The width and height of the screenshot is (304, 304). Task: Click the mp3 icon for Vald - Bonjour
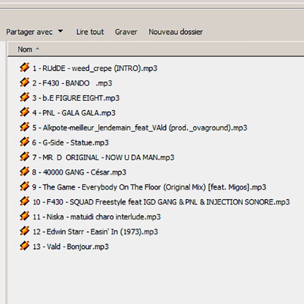click(x=25, y=246)
